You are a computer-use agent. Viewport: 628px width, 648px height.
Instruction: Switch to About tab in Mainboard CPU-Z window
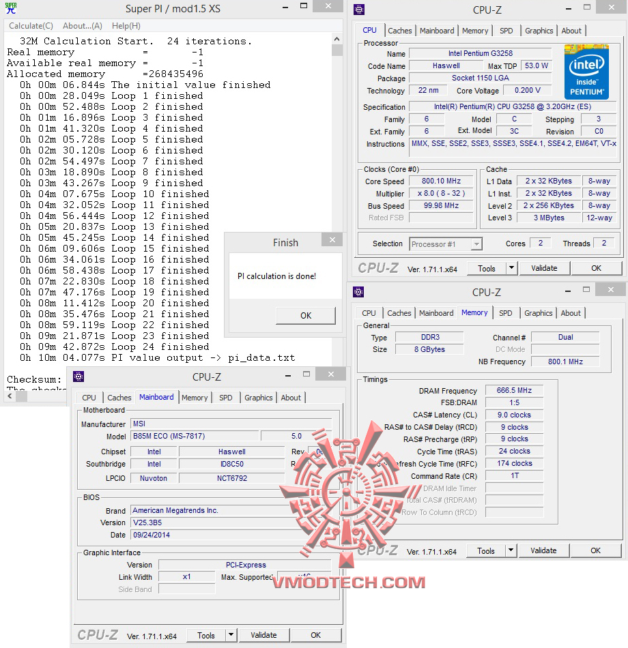(x=291, y=398)
